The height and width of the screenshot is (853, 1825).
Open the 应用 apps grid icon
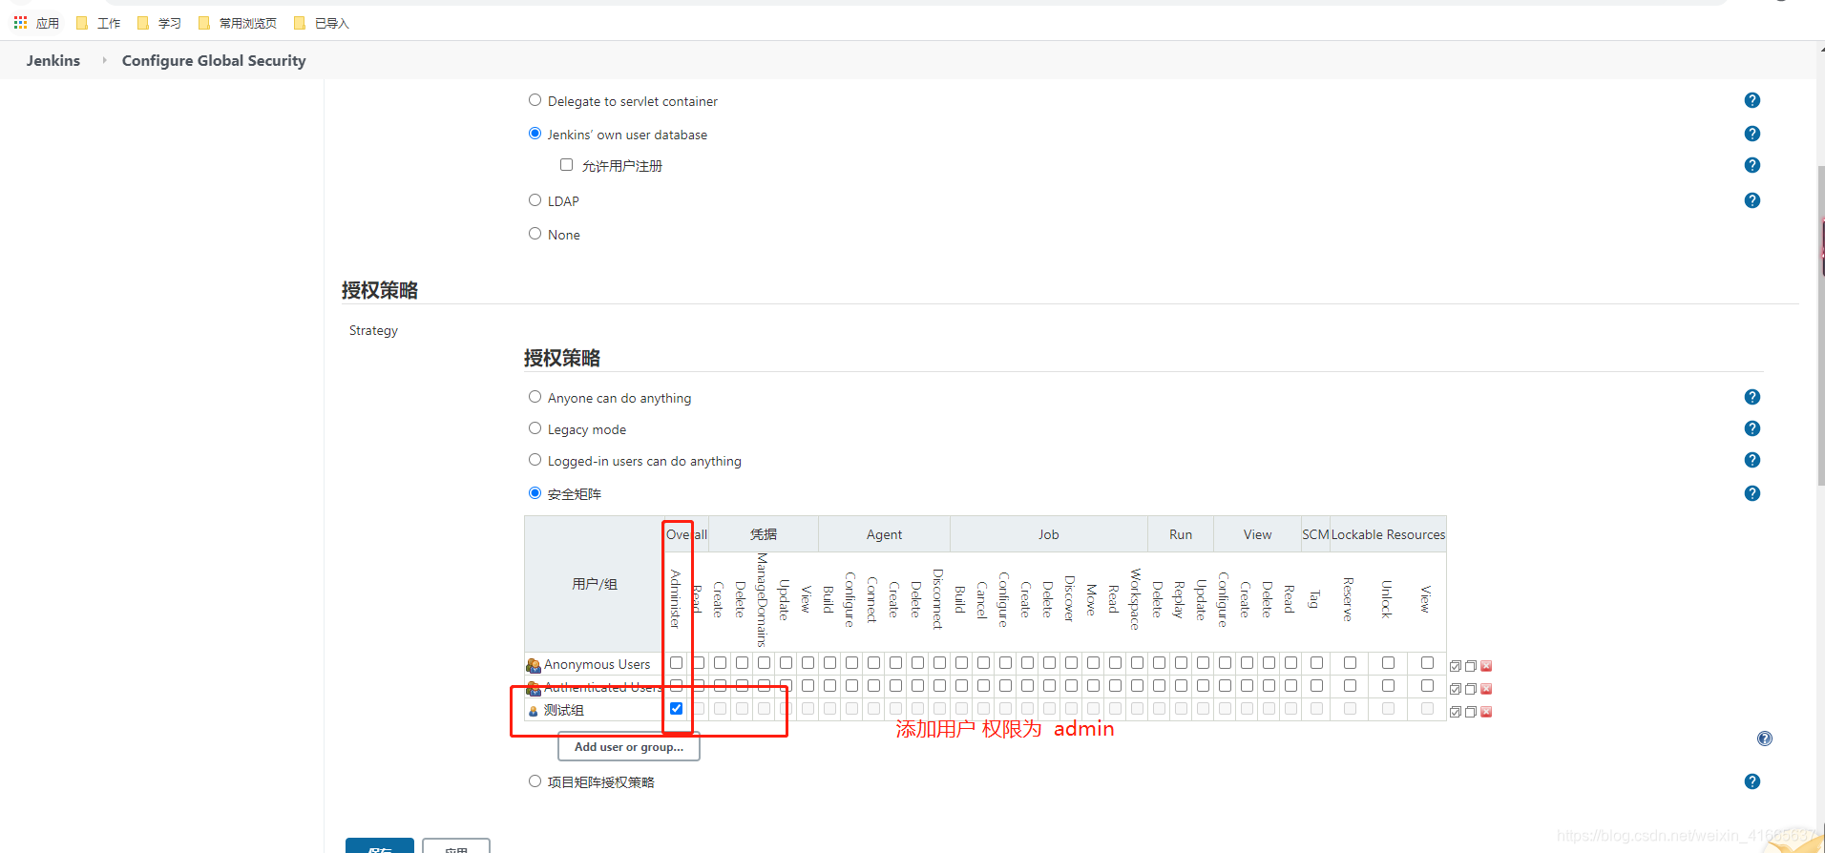pos(20,22)
